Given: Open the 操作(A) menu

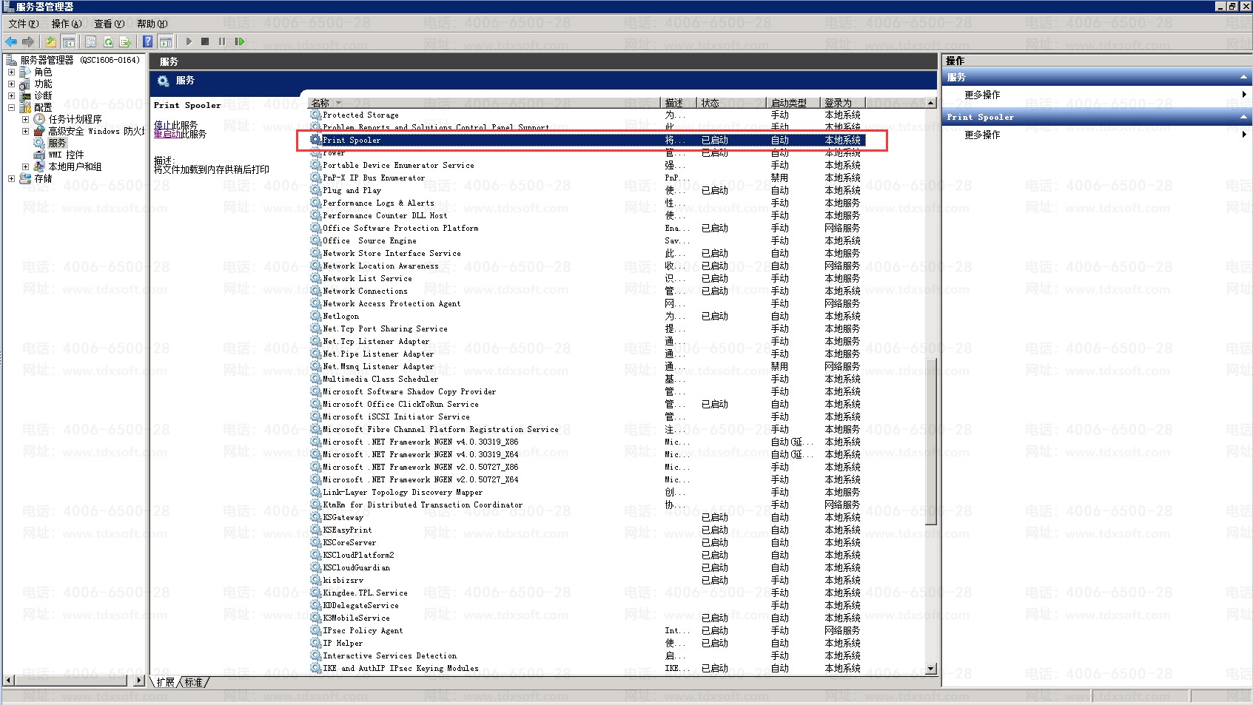Looking at the screenshot, I should point(66,24).
